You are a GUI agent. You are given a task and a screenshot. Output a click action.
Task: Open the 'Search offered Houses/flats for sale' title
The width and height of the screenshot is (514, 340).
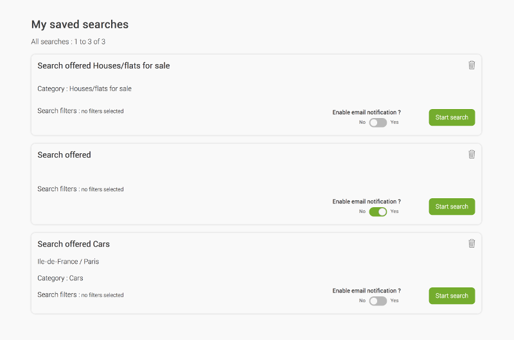coord(103,65)
